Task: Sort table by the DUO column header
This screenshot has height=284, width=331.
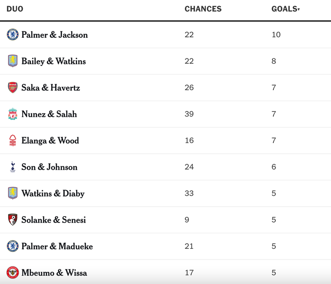Action: [x=15, y=9]
